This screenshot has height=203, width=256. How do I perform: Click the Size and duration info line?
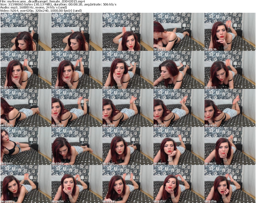tap(58, 5)
